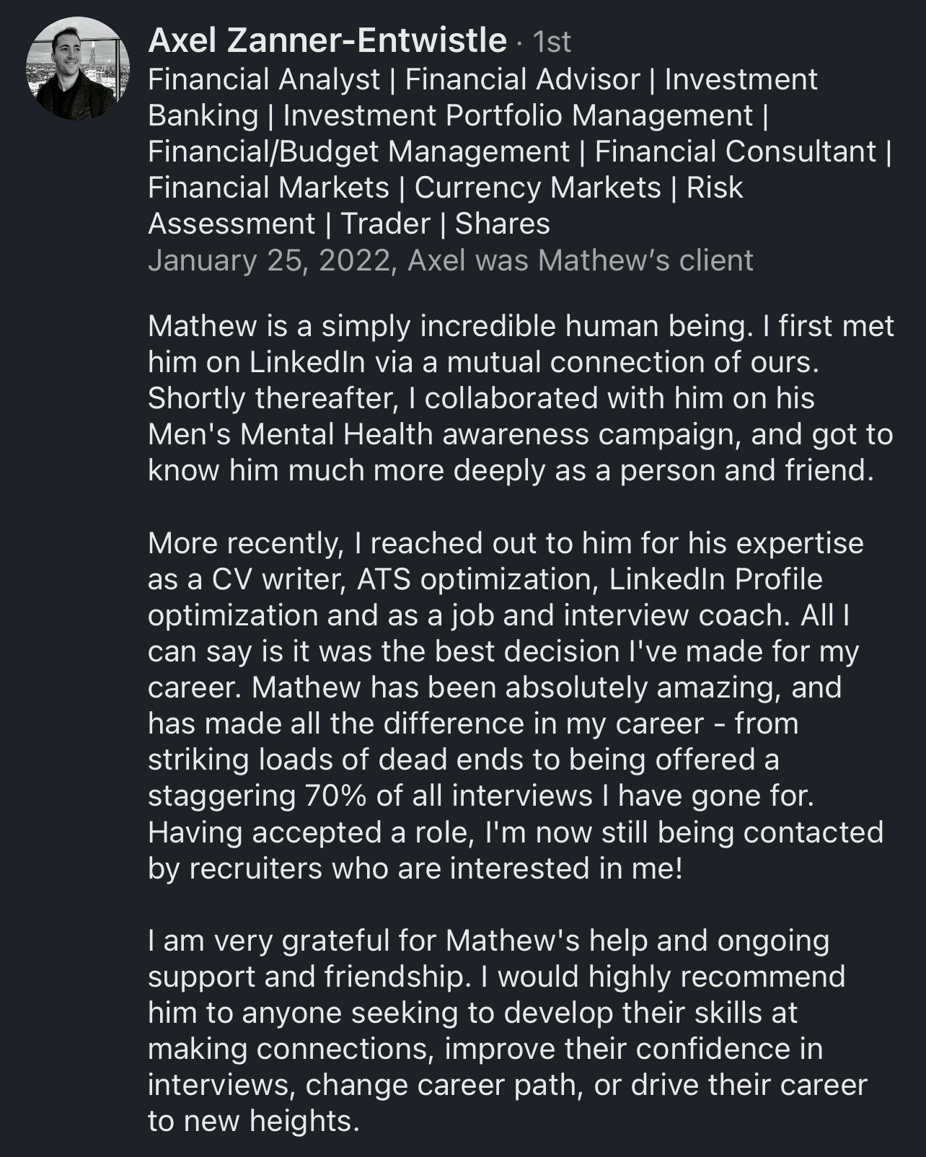Click the 'I am very grateful' sentence
926x1157 pixels.
click(x=488, y=941)
